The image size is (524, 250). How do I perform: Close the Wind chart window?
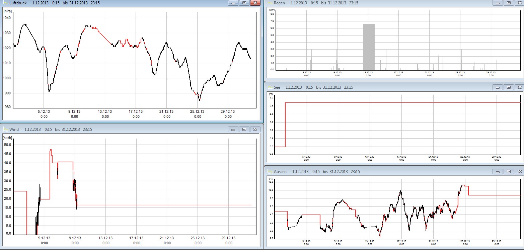(255, 130)
